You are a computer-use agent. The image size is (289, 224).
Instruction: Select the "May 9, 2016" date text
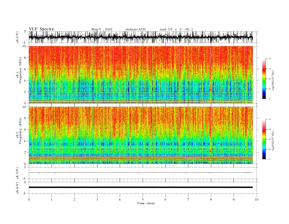[102, 29]
